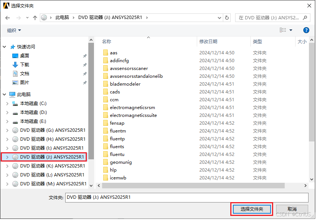Select DVD 驱动器 (I:) ANSYS2025R1
This screenshot has height=220, width=316.
[x=51, y=148]
